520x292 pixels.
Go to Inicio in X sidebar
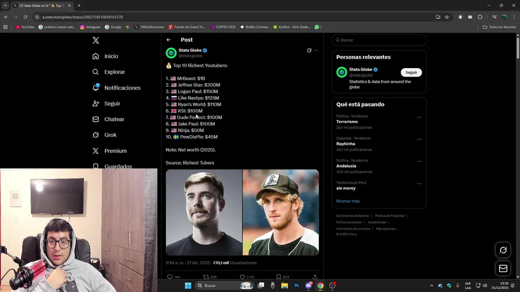tap(105, 56)
